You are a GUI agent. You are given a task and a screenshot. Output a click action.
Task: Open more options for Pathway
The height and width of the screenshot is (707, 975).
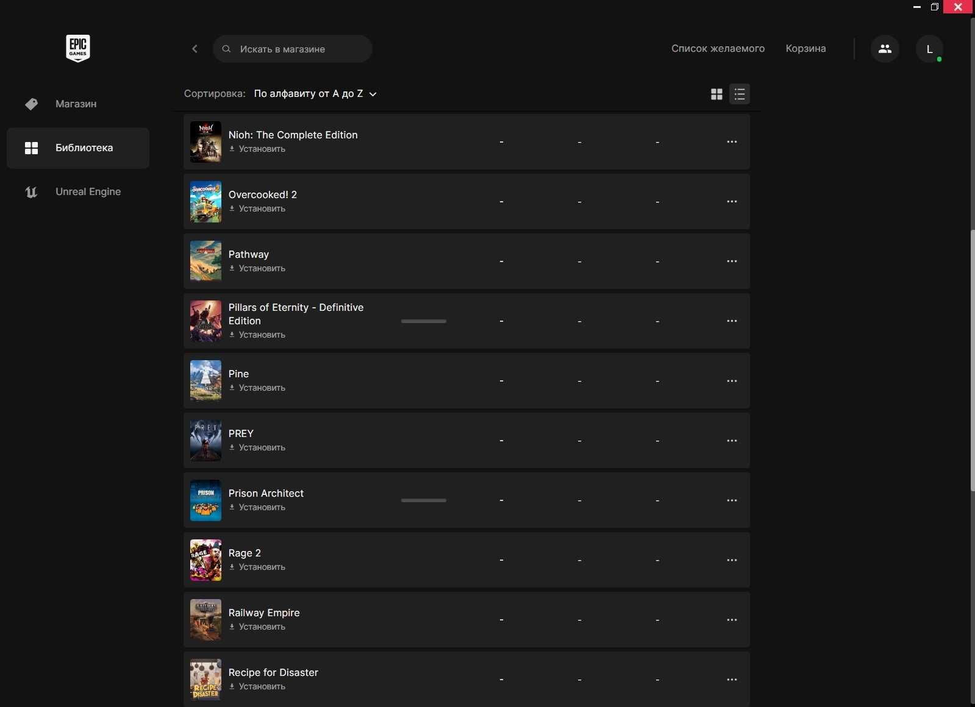(732, 261)
